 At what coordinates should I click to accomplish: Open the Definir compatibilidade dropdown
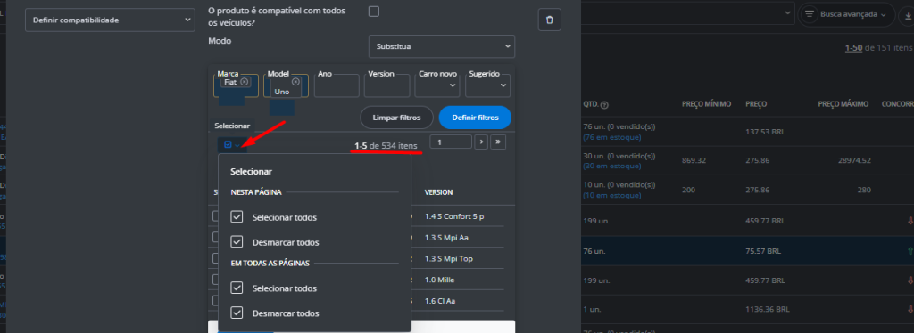[110, 20]
